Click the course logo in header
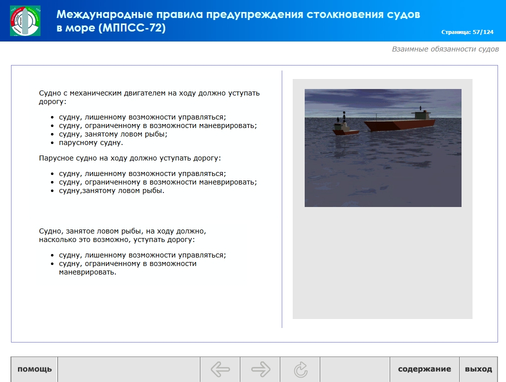The image size is (506, 382). coord(25,20)
